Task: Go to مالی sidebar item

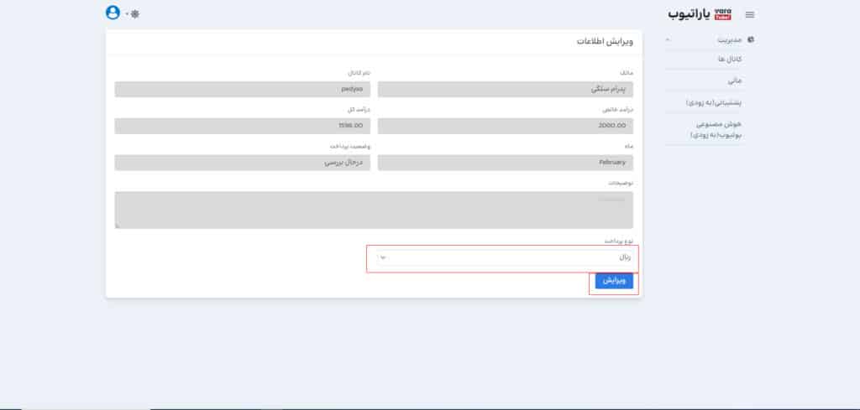Action: [x=734, y=81]
